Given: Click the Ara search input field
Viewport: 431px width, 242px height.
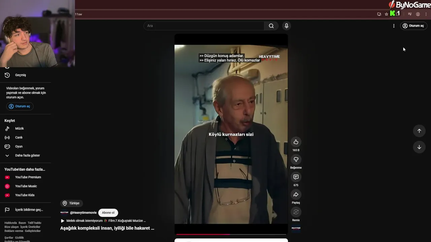Looking at the screenshot, I should point(204,26).
